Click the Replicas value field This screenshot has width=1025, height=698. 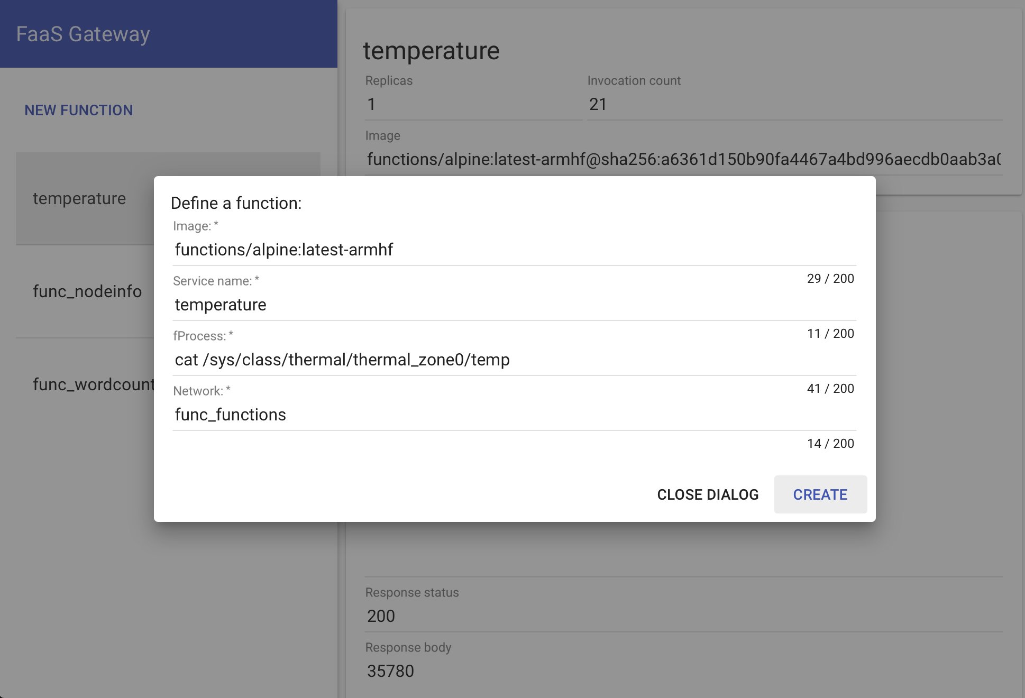(x=472, y=104)
